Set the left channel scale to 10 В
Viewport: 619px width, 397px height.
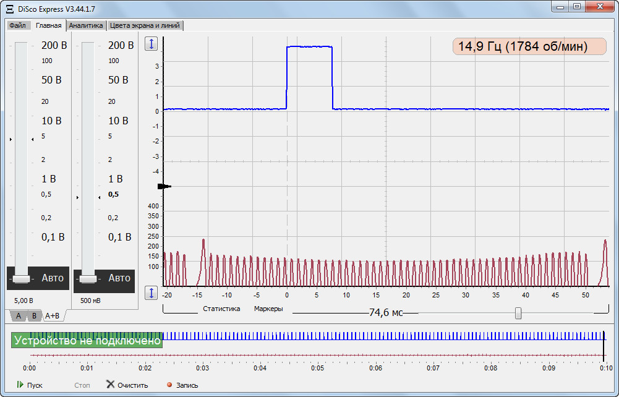pyautogui.click(x=51, y=121)
